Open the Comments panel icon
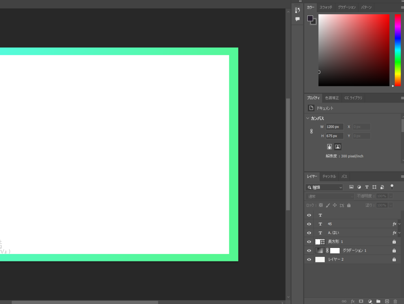This screenshot has width=404, height=304. pyautogui.click(x=297, y=19)
